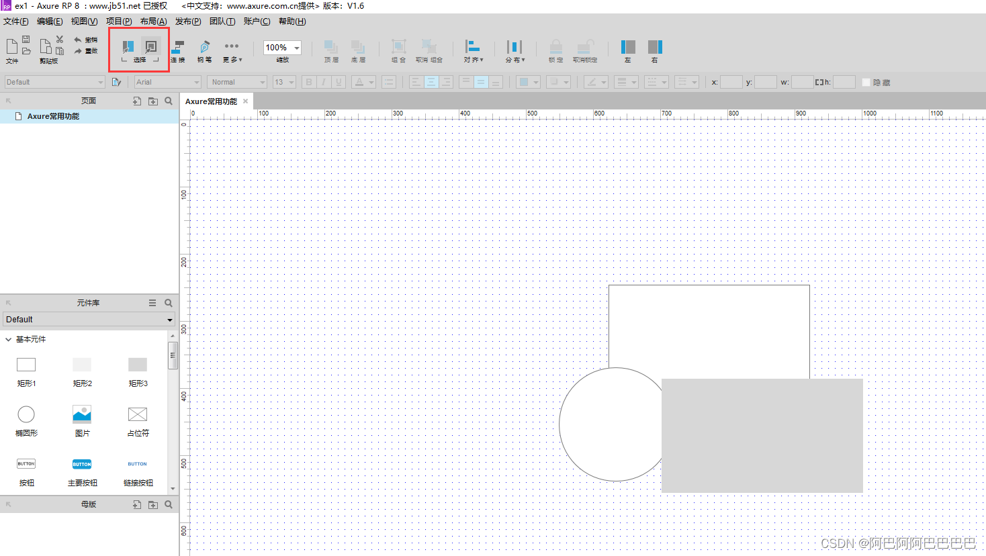This screenshot has width=986, height=556.
Task: Open the fill color swatch
Action: pos(529,82)
